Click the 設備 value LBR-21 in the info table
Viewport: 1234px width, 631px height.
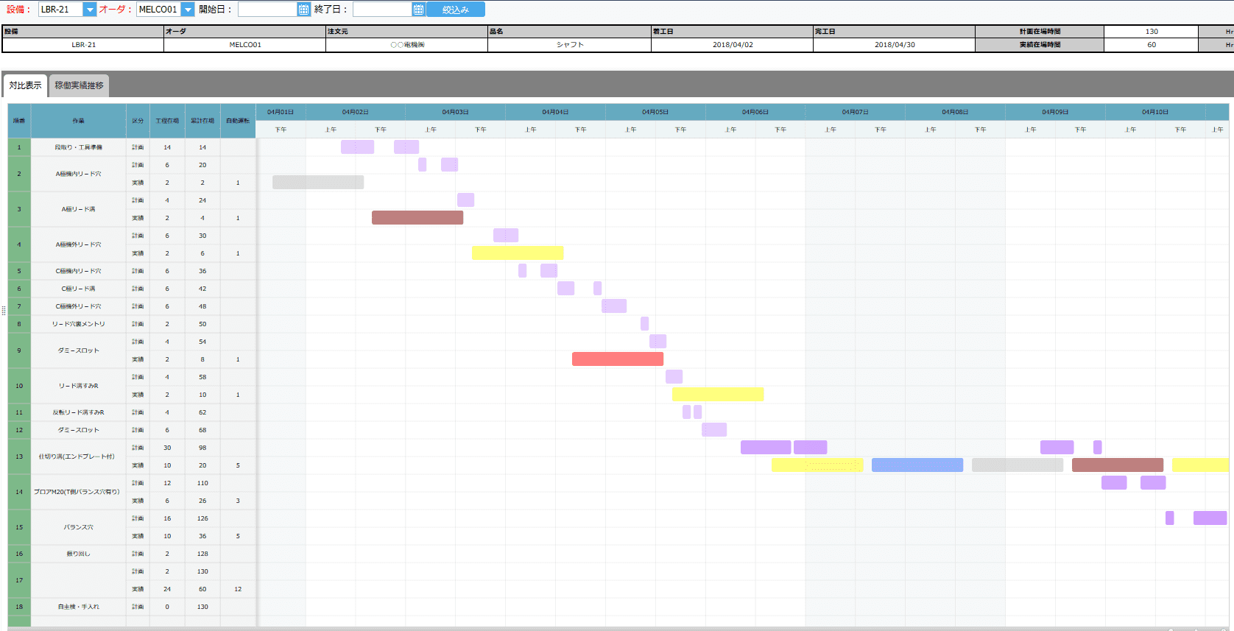pos(83,45)
